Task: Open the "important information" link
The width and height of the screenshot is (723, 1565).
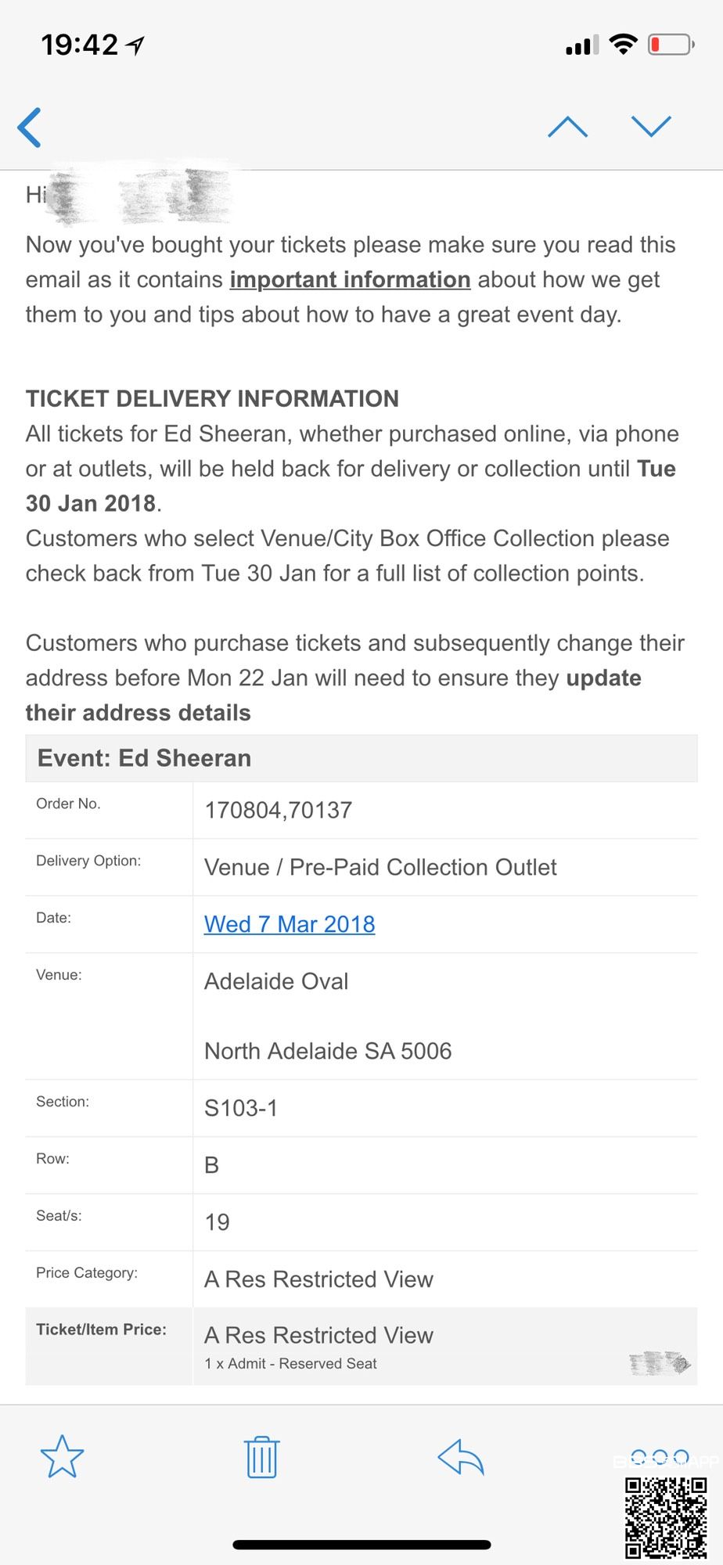Action: point(350,279)
